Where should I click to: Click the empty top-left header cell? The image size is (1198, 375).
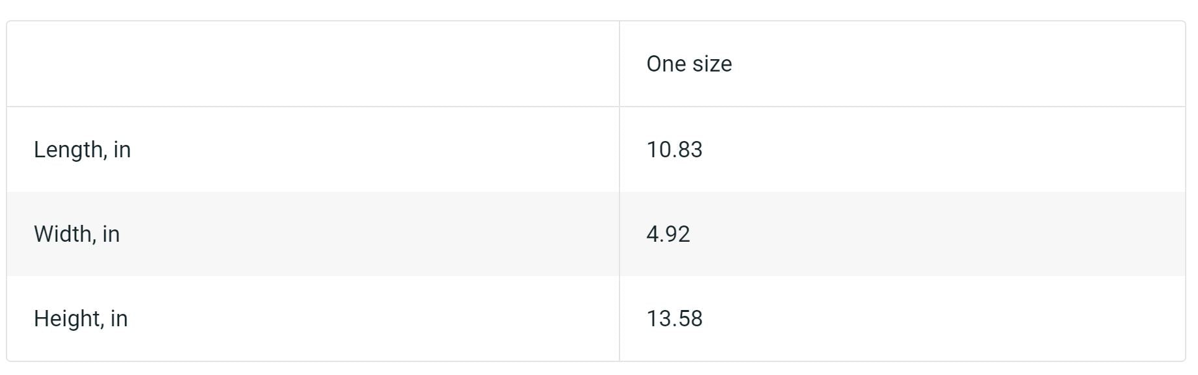312,64
